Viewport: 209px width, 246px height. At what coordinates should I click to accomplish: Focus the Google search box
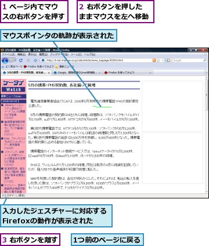(188, 60)
